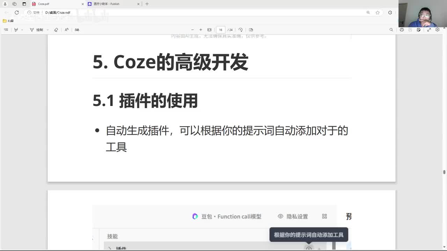This screenshot has height=251, width=447.
Task: Select the eraser tool
Action: pyautogui.click(x=56, y=30)
